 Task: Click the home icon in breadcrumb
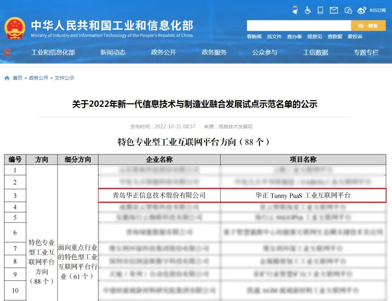pyautogui.click(x=7, y=78)
